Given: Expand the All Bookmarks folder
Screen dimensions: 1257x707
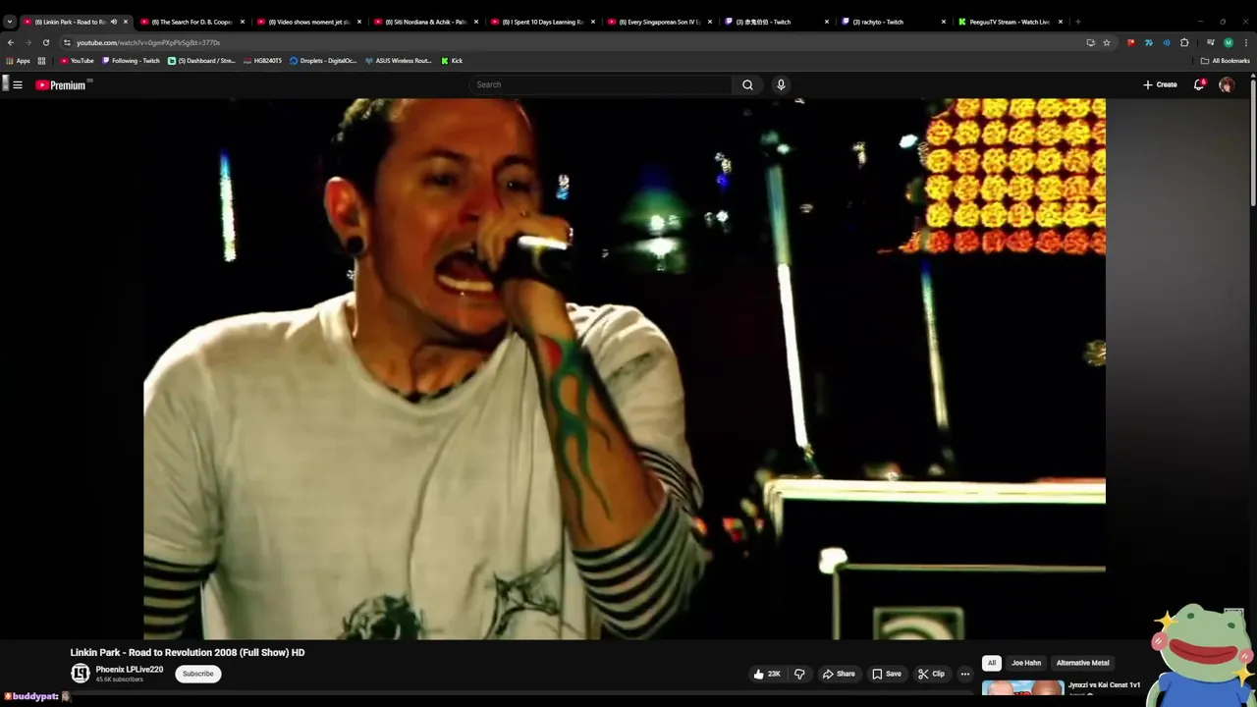Looking at the screenshot, I should pyautogui.click(x=1225, y=61).
